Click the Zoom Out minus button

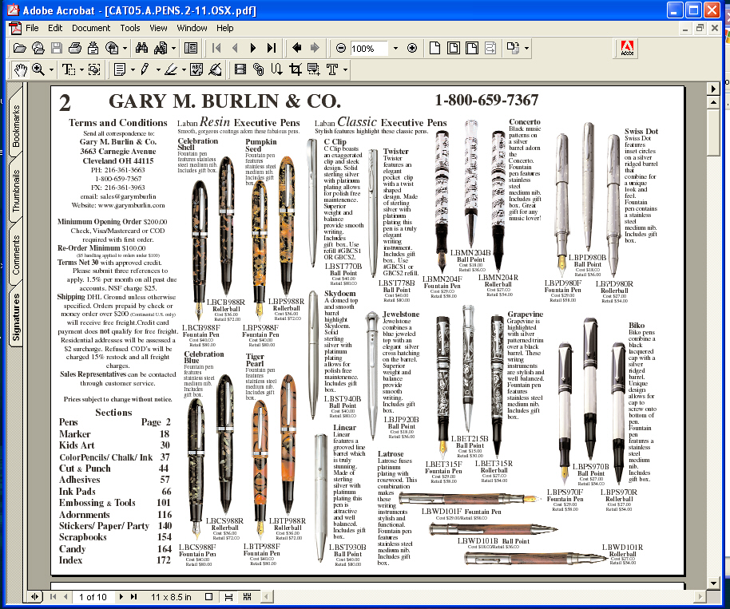point(341,48)
